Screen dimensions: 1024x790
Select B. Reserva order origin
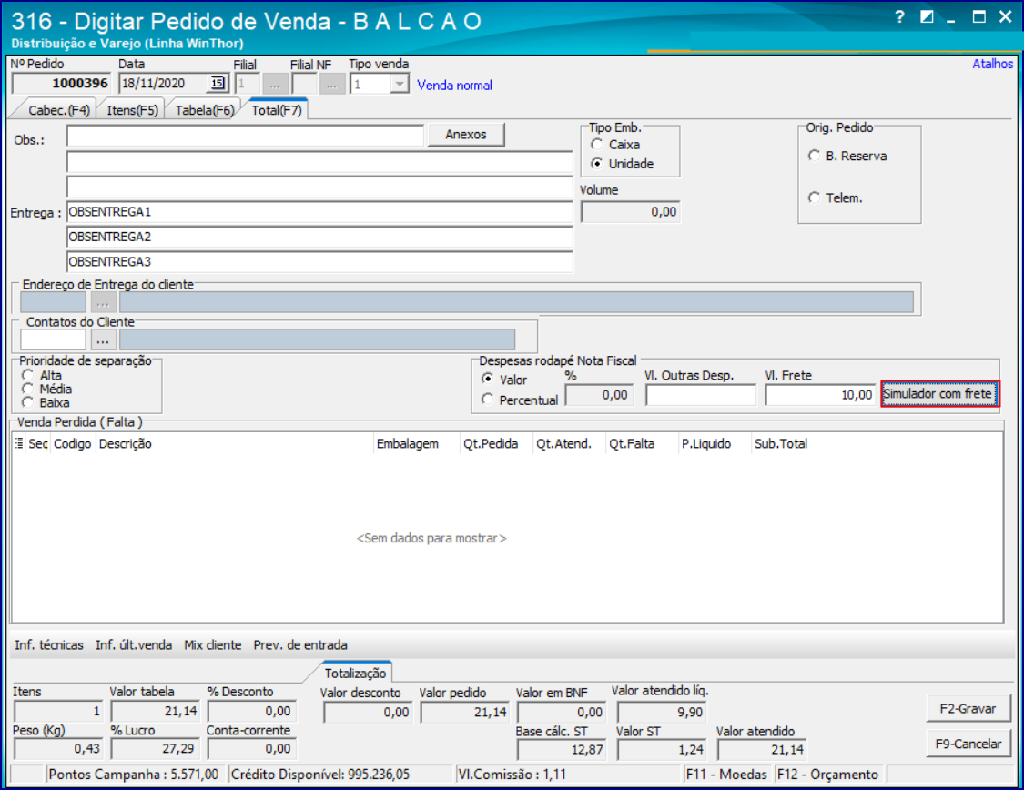point(814,156)
